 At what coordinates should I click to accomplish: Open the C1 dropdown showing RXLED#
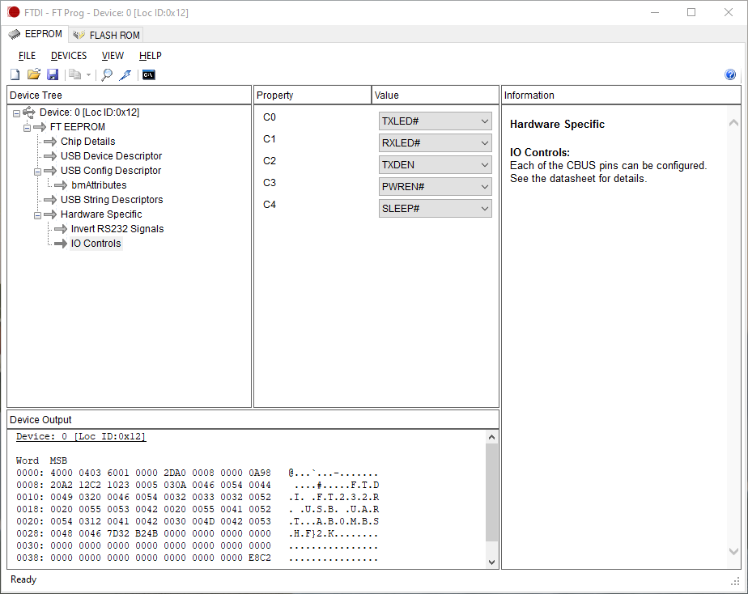click(435, 143)
